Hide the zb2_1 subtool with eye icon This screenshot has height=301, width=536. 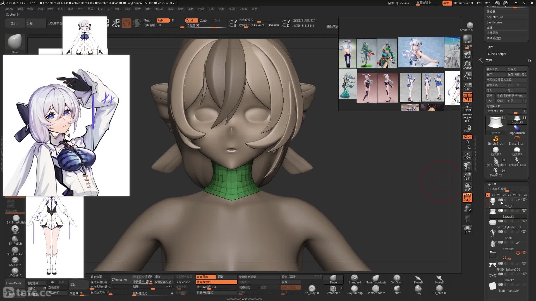tap(524, 200)
